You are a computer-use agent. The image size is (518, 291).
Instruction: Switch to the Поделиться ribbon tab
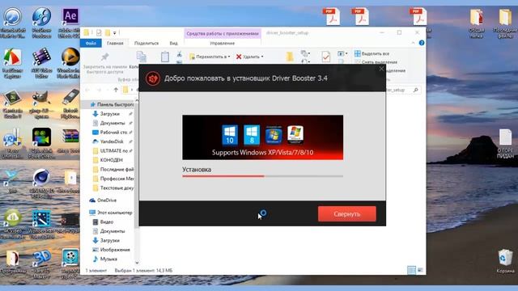[x=146, y=43]
